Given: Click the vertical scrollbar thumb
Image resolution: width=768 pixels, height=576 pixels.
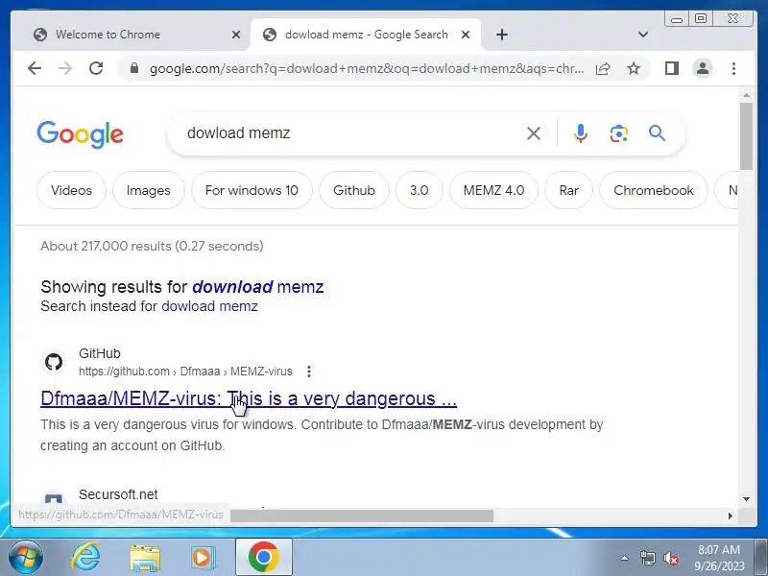Looking at the screenshot, I should coord(746,136).
